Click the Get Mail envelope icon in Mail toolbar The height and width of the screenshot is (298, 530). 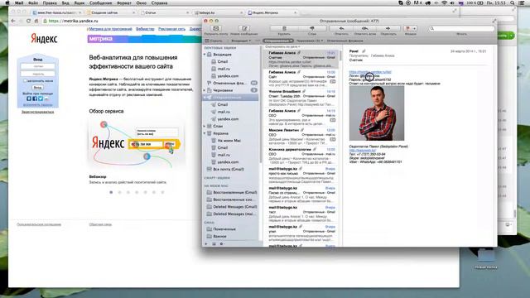(216, 29)
